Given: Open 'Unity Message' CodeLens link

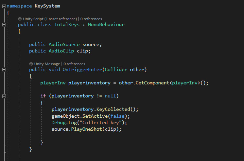Looking at the screenshot, I should (x=47, y=64).
